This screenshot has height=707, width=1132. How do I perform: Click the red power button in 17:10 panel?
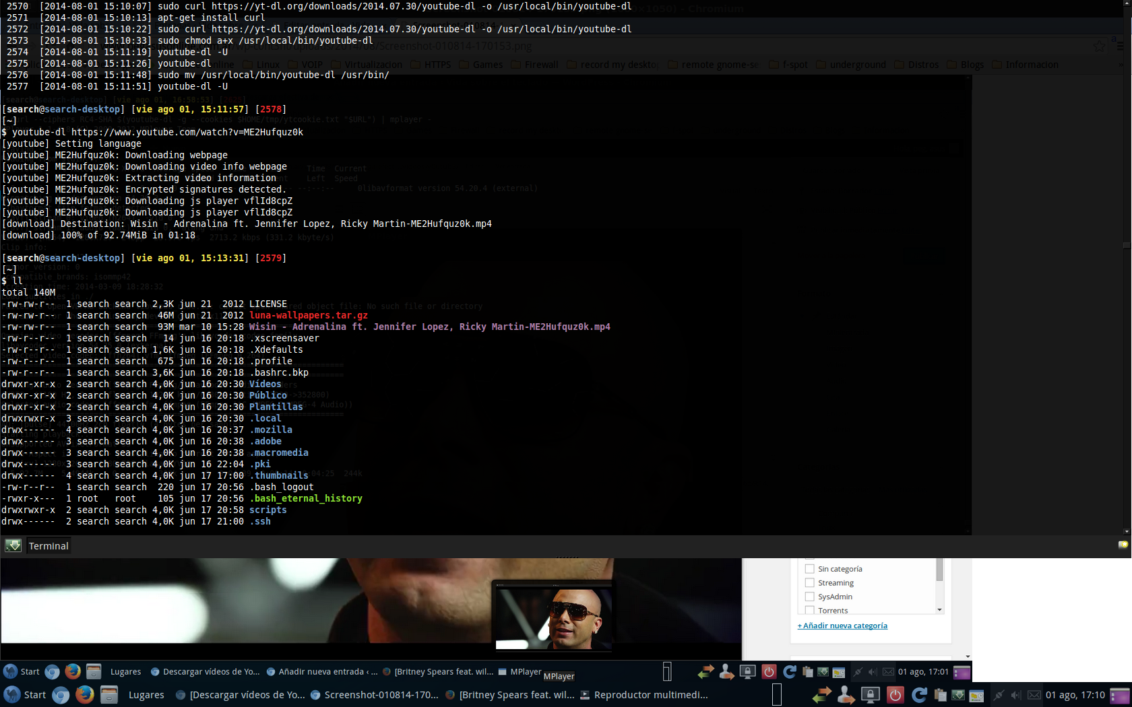[x=895, y=695]
